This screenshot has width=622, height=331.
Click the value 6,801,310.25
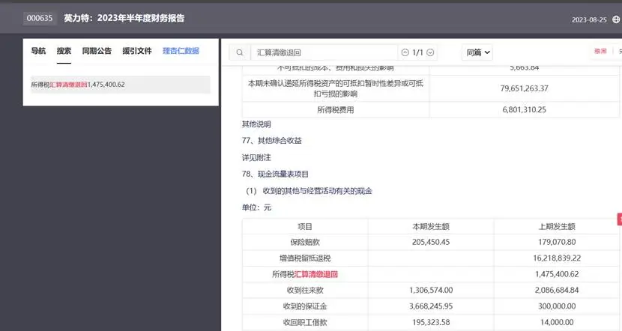coord(524,110)
